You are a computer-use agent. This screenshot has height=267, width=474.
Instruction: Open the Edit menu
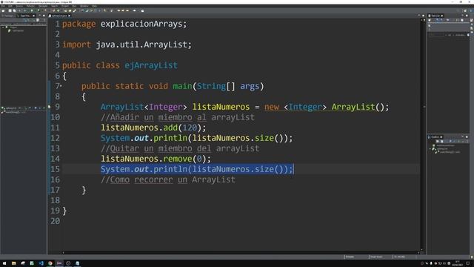pyautogui.click(x=10, y=6)
